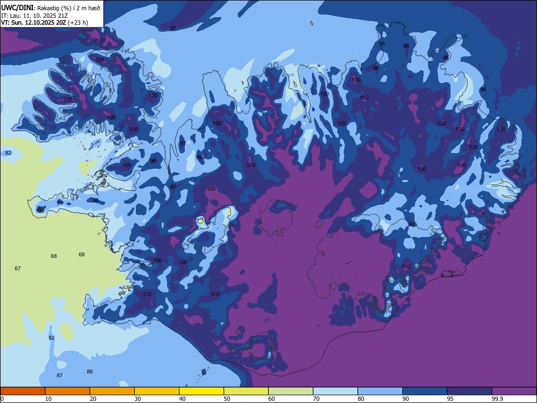Select the 20–30 legend color block
The height and width of the screenshot is (403, 537).
click(x=112, y=391)
